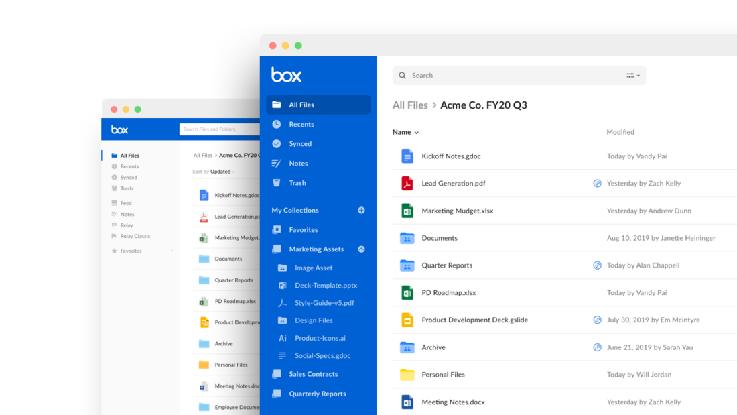This screenshot has height=415, width=737.
Task: Expand Favorites arrow in back window sidebar
Action: (172, 251)
